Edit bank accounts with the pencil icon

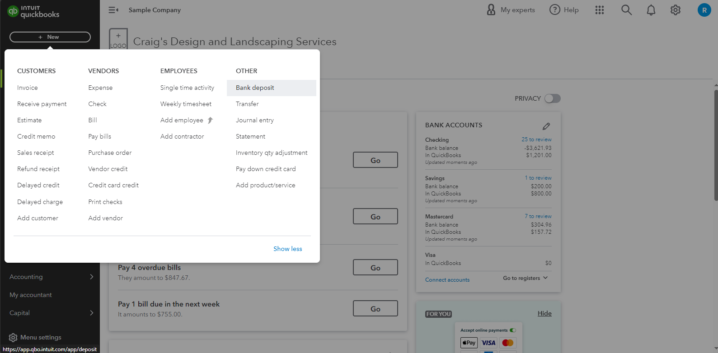(546, 126)
